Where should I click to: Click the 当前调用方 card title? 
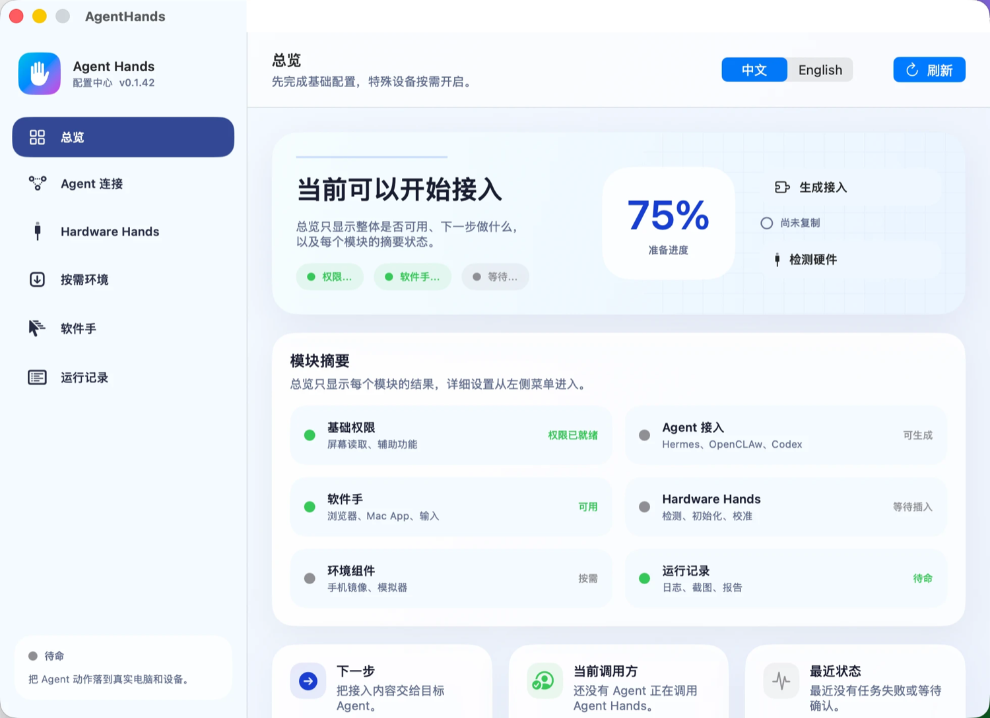coord(605,671)
